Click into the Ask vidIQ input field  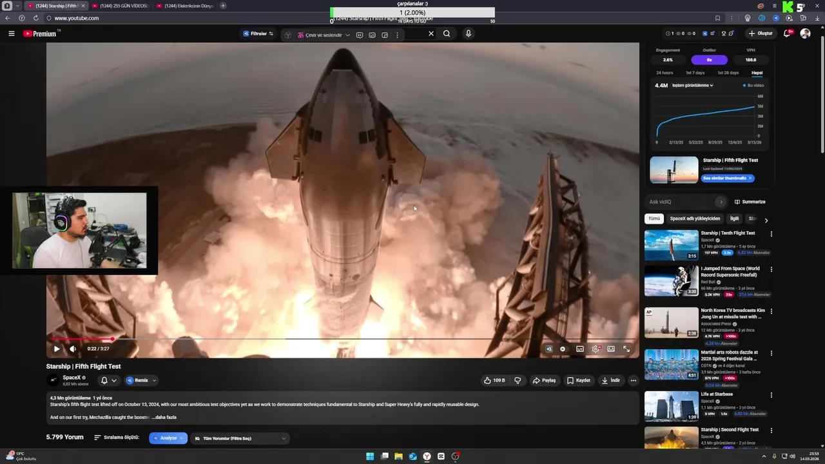(681, 202)
